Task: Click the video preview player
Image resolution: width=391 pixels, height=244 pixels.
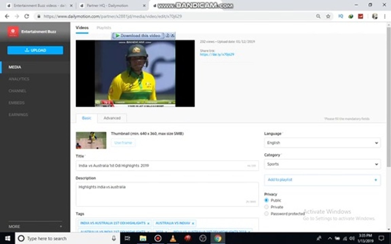Action: click(x=135, y=74)
